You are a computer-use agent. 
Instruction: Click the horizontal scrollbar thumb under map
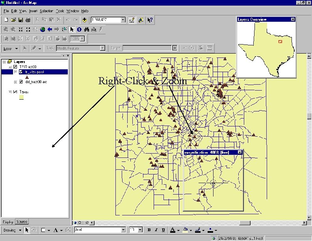coord(245,223)
